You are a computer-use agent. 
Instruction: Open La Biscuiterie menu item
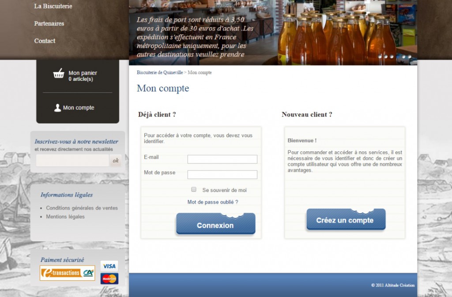[53, 6]
